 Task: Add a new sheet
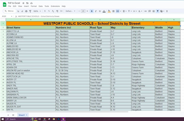pyautogui.click(x=8, y=115)
